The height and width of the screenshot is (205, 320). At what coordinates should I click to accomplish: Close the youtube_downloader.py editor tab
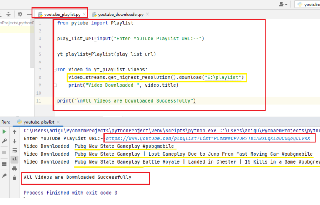pos(147,14)
